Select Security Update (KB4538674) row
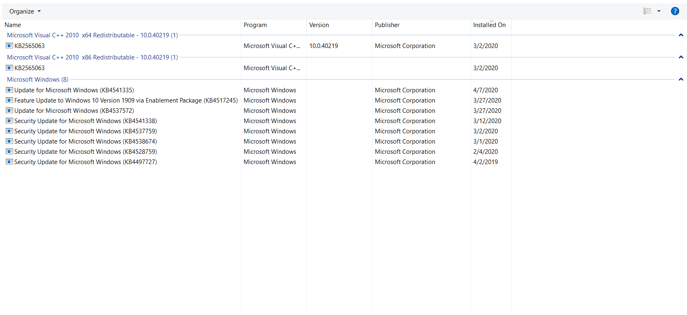This screenshot has height=315, width=687. (x=86, y=142)
